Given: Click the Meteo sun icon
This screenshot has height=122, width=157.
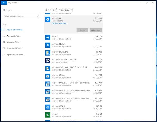Looking at the screenshot, I should coord(48,38).
